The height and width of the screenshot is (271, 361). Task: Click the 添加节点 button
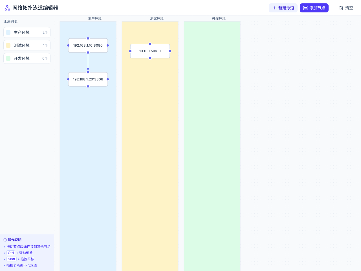(314, 8)
